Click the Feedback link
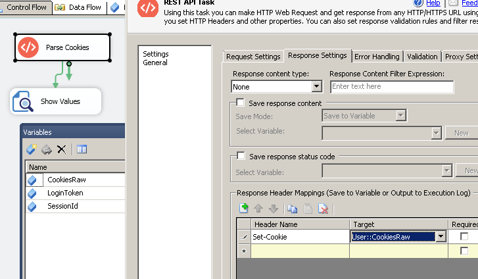Image resolution: width=478 pixels, height=279 pixels. [x=469, y=3]
